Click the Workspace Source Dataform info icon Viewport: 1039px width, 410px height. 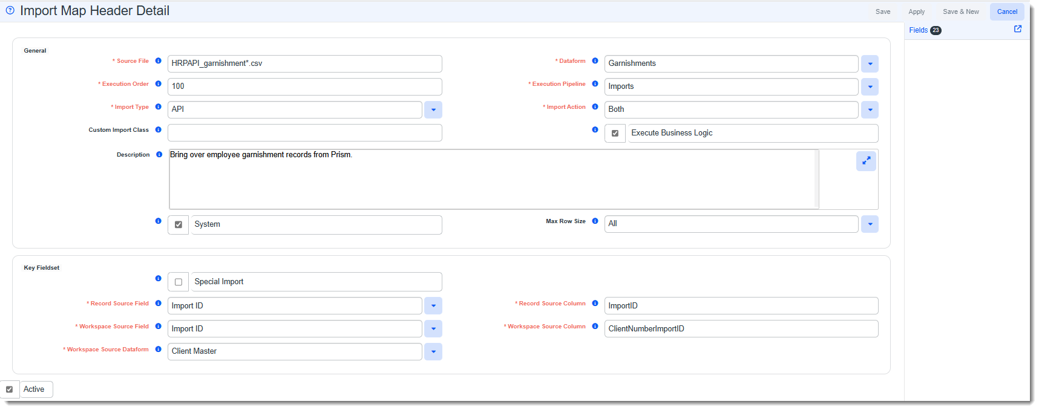point(158,350)
